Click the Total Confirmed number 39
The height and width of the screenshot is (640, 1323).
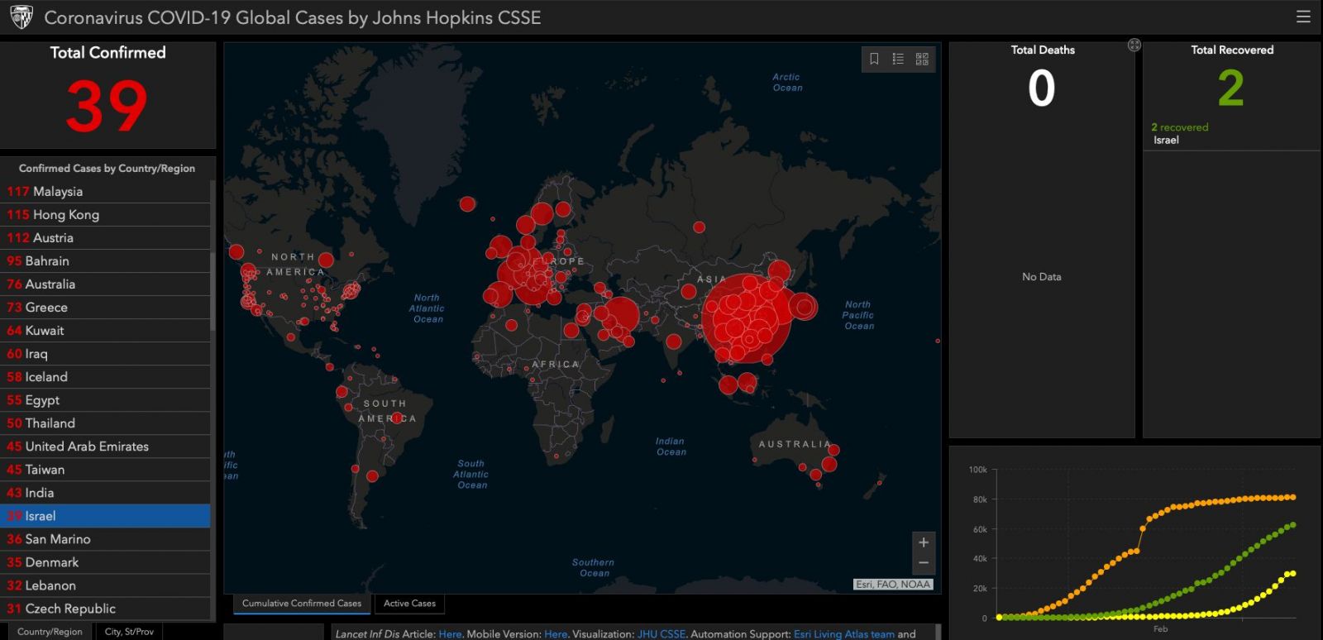click(107, 106)
